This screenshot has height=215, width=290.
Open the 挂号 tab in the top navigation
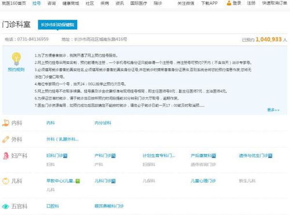(37, 3)
